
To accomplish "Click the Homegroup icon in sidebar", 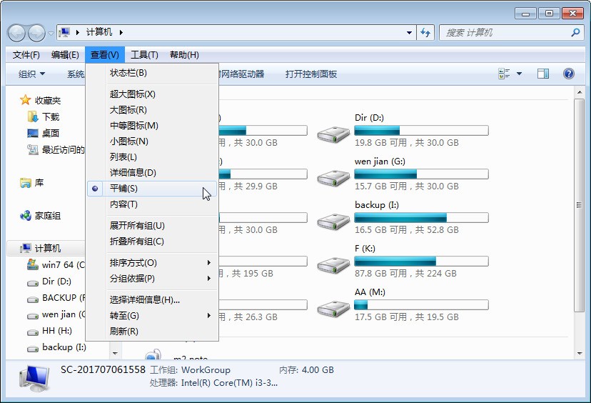I will (25, 216).
